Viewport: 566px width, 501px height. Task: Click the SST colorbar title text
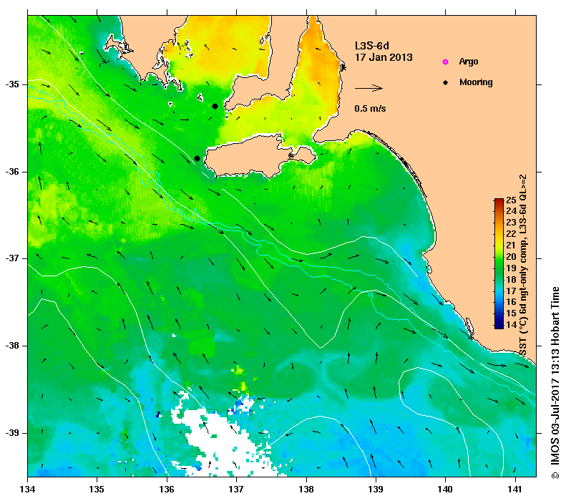tap(522, 265)
